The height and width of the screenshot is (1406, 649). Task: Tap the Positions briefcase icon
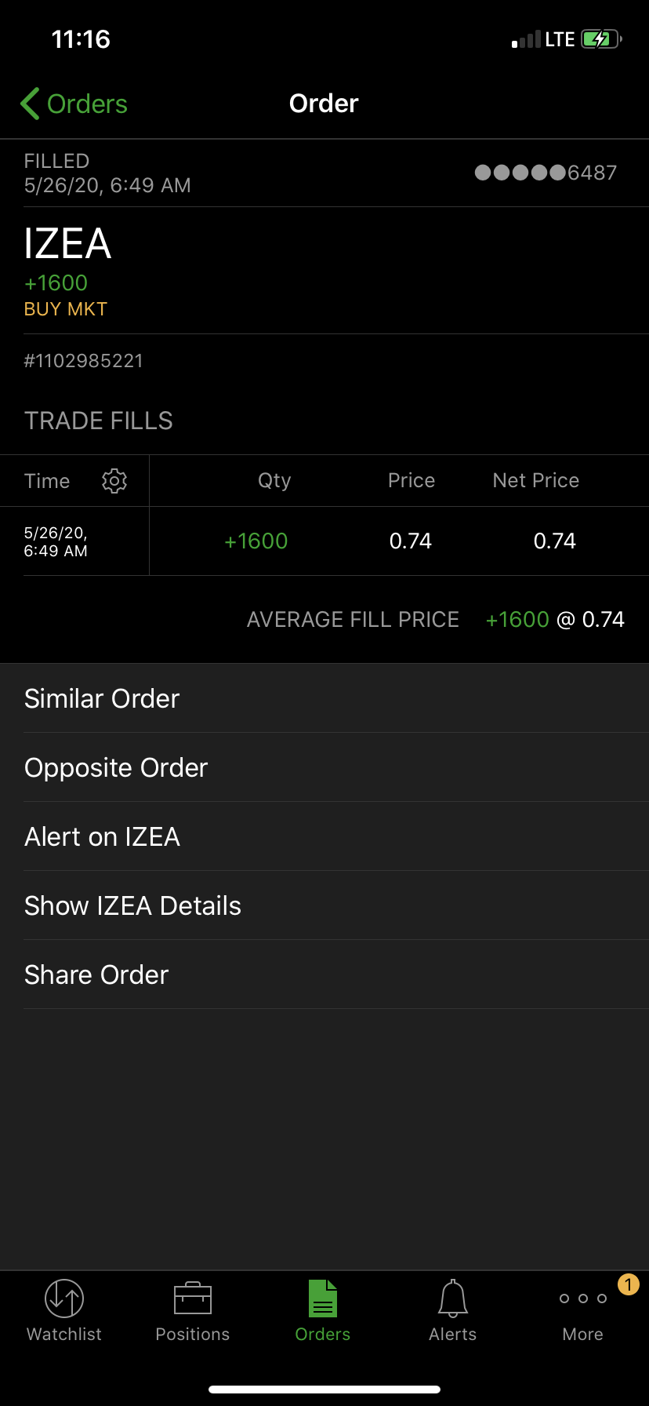pyautogui.click(x=193, y=1298)
